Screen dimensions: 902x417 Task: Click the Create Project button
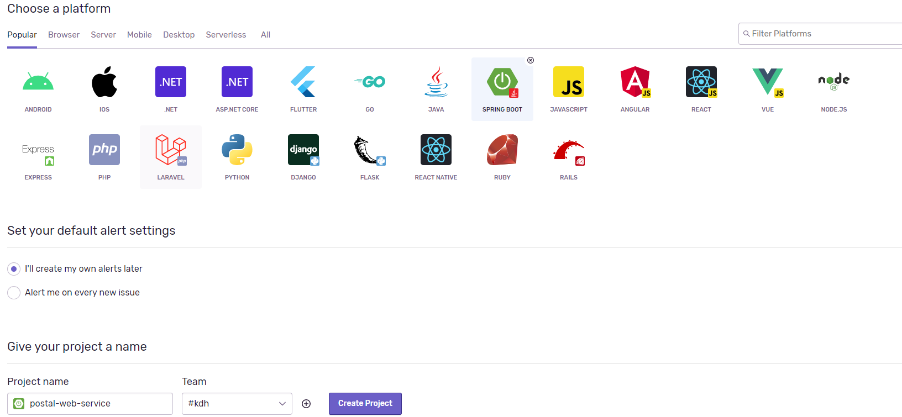click(x=365, y=404)
